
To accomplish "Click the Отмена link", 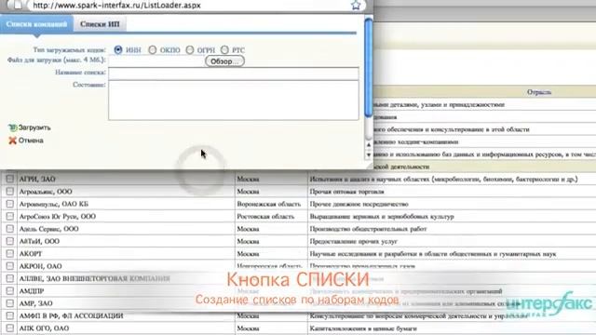I will tap(31, 141).
